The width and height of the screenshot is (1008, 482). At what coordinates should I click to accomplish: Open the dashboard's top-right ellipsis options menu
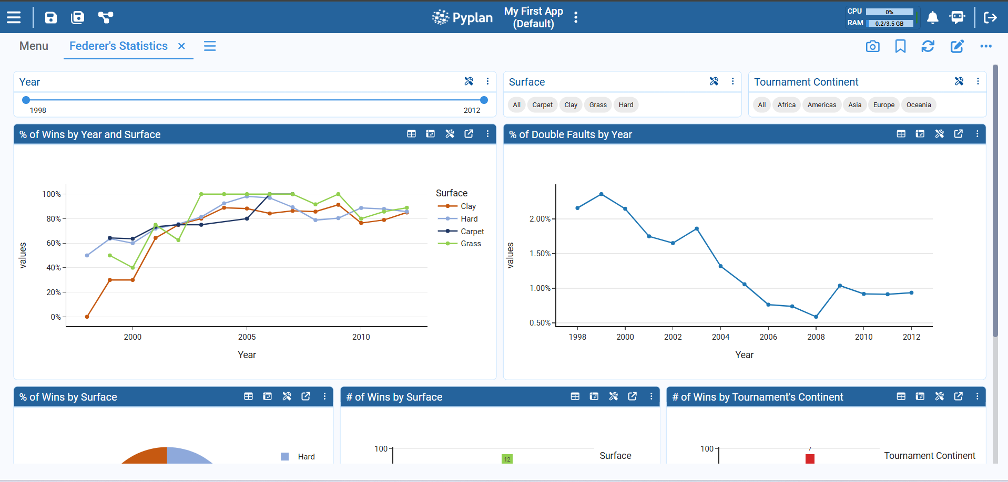[986, 46]
